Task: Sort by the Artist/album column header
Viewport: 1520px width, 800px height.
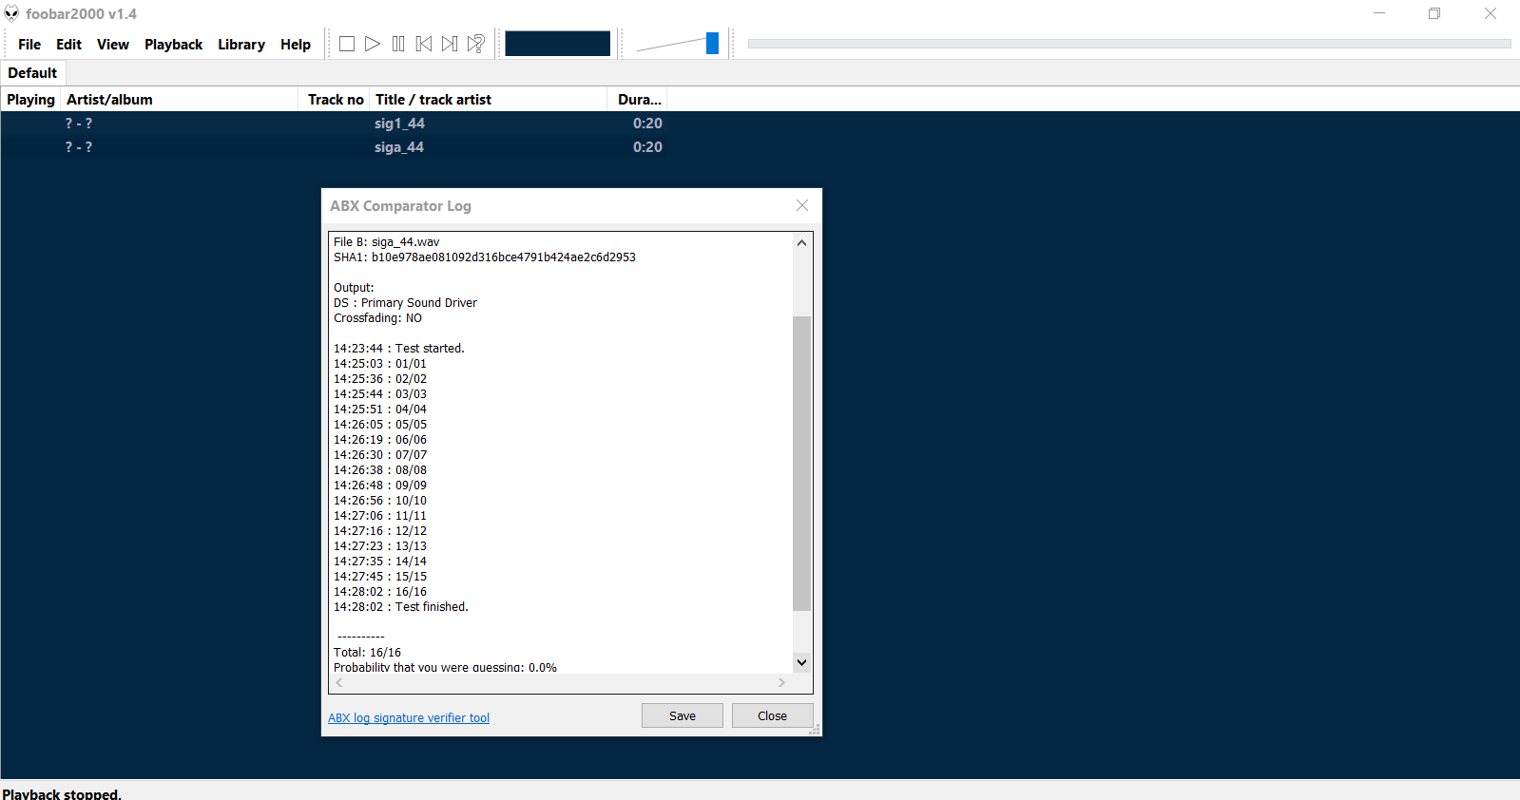Action: click(x=180, y=100)
